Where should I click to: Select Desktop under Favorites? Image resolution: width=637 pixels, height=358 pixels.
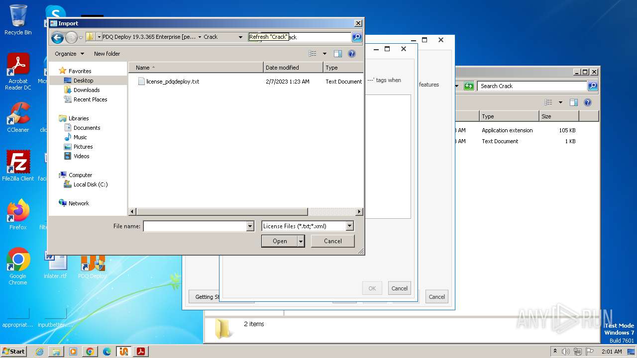83,81
